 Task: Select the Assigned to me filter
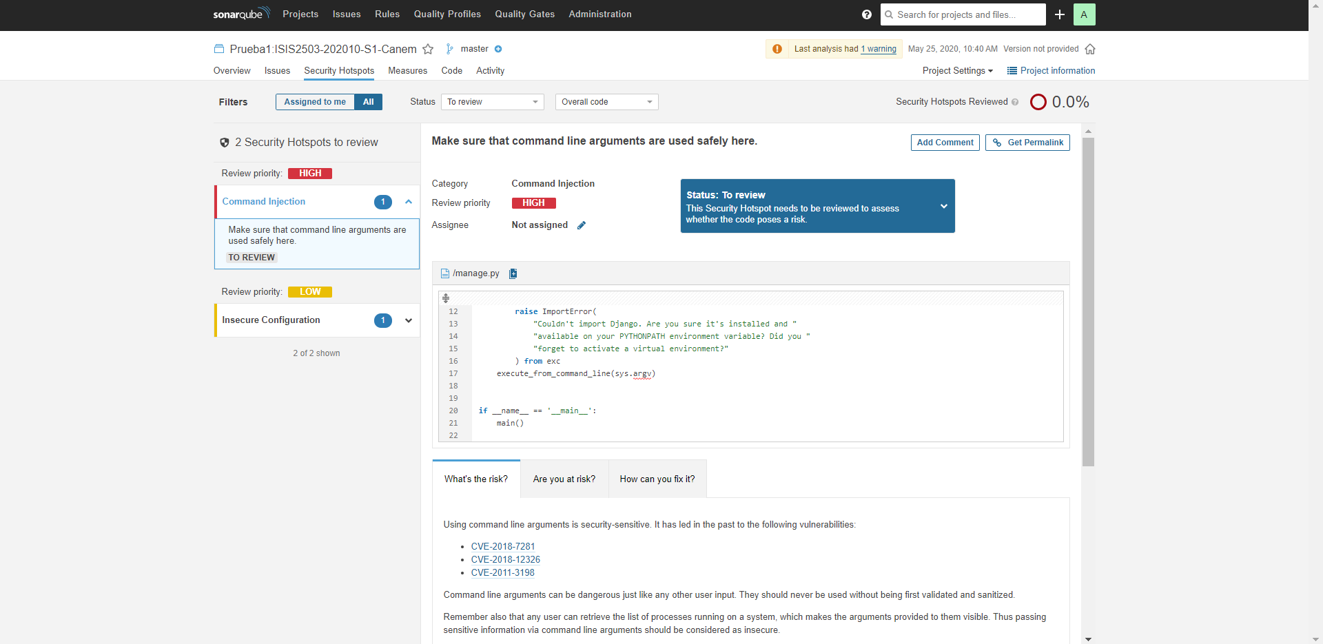click(x=315, y=102)
